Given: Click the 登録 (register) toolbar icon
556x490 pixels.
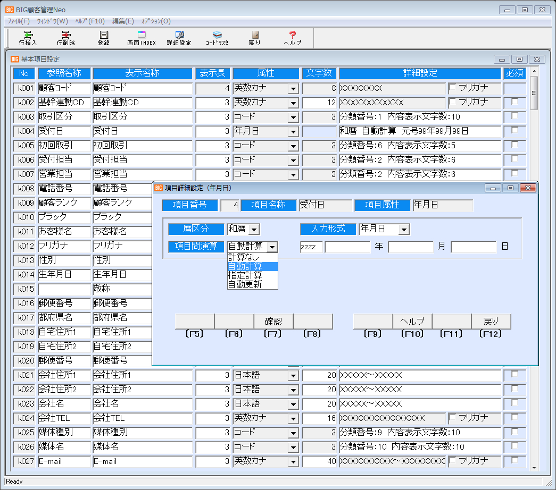Looking at the screenshot, I should click(x=104, y=38).
